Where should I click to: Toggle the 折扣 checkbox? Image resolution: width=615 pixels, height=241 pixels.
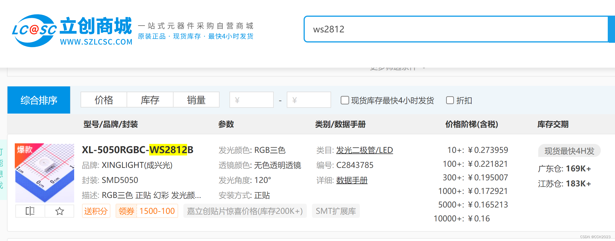point(450,100)
